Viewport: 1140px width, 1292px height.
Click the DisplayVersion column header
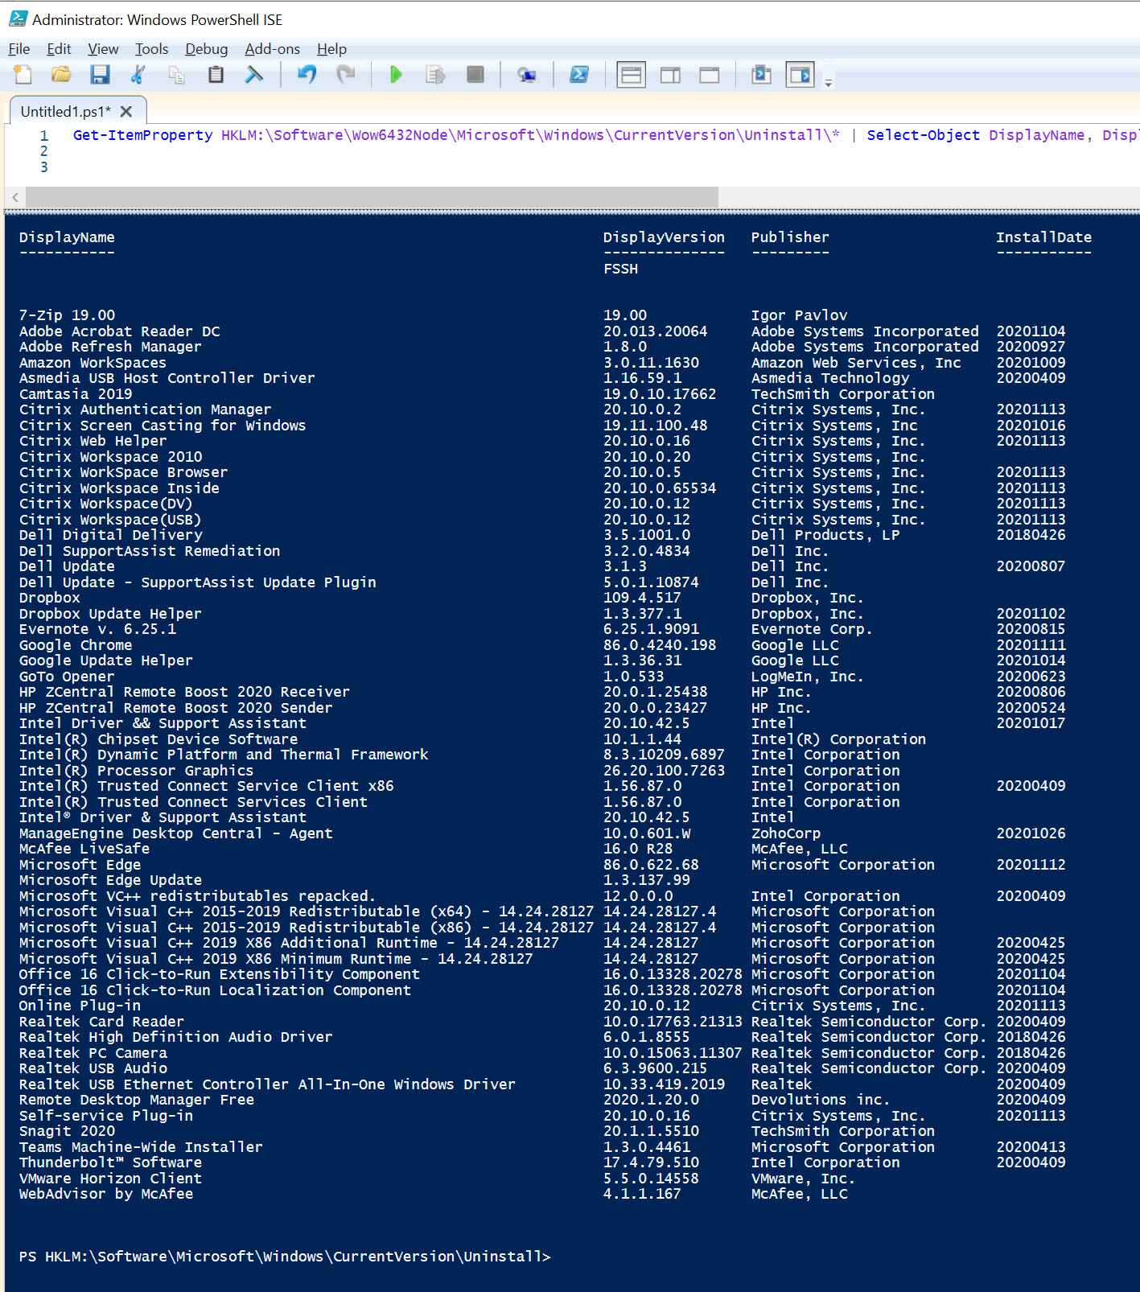tap(664, 237)
